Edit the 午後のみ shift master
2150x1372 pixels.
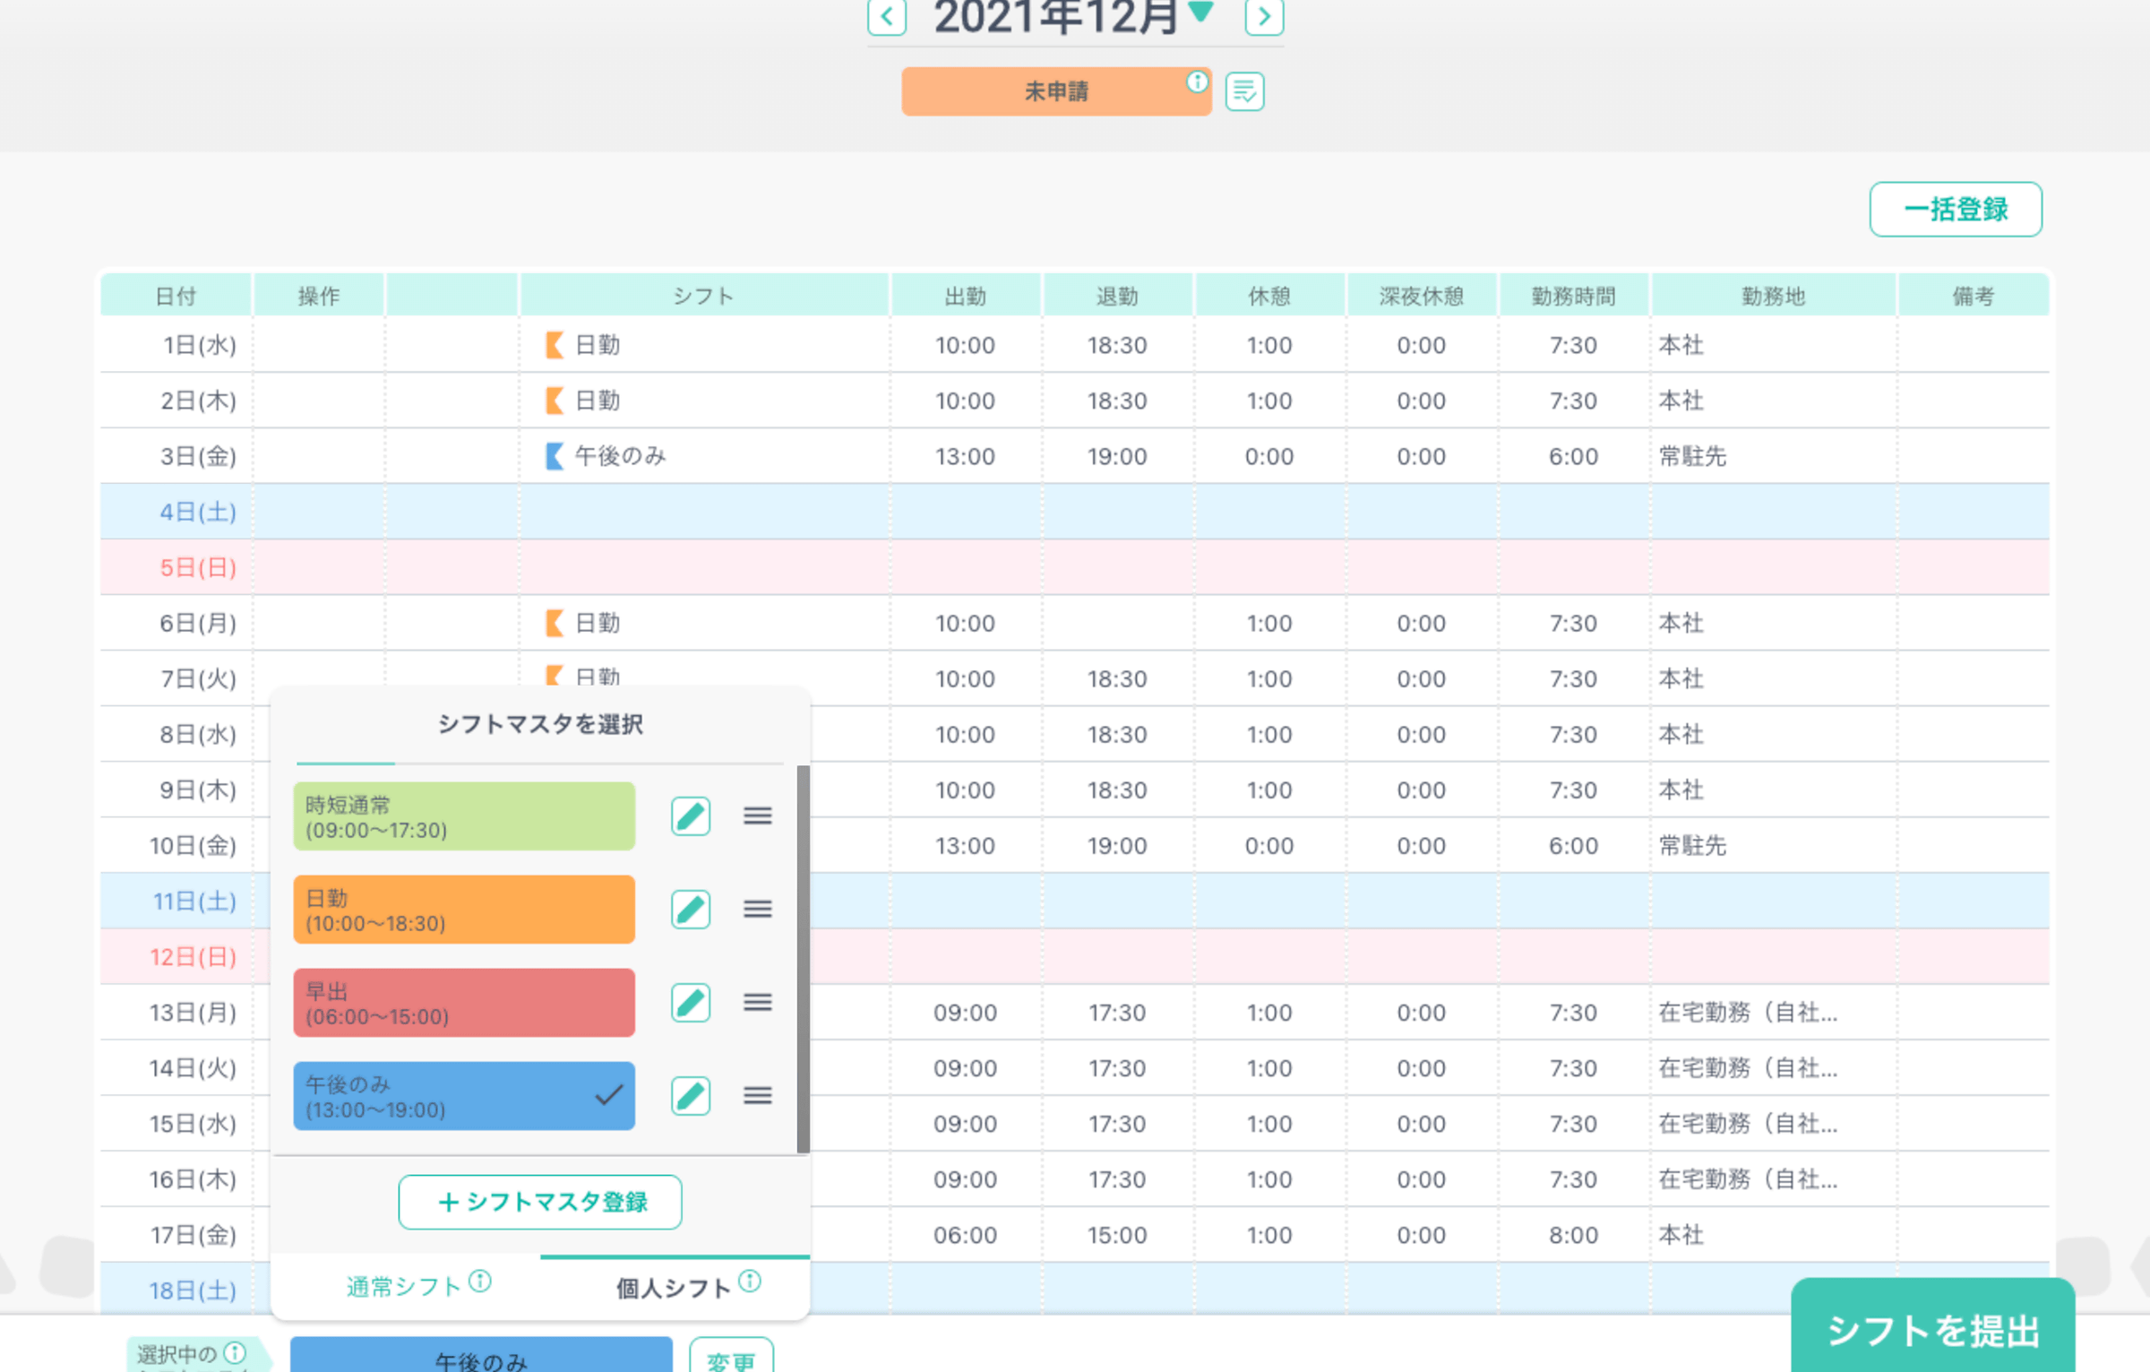point(690,1095)
